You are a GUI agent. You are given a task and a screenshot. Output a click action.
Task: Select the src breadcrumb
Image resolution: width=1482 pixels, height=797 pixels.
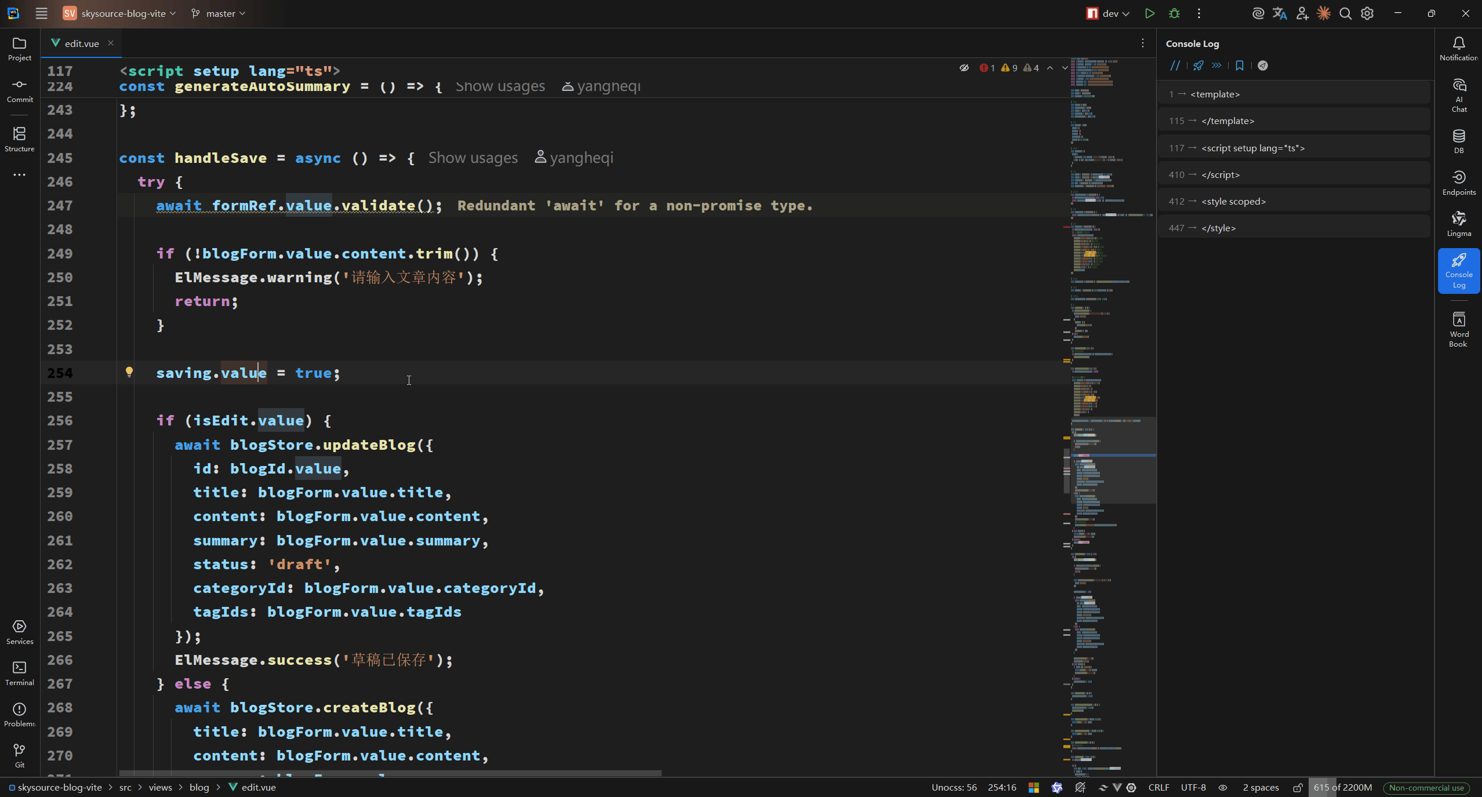coord(125,788)
